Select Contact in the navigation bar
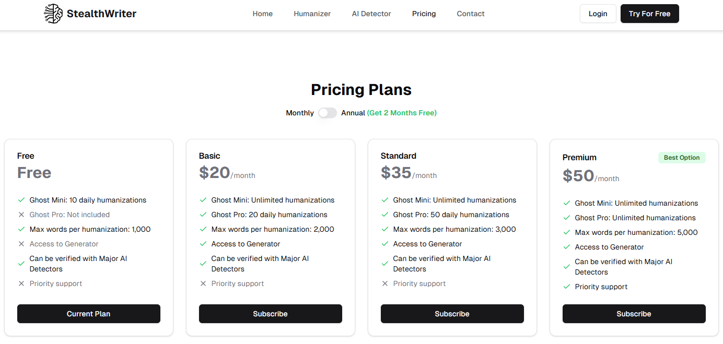Image resolution: width=723 pixels, height=344 pixels. (470, 14)
